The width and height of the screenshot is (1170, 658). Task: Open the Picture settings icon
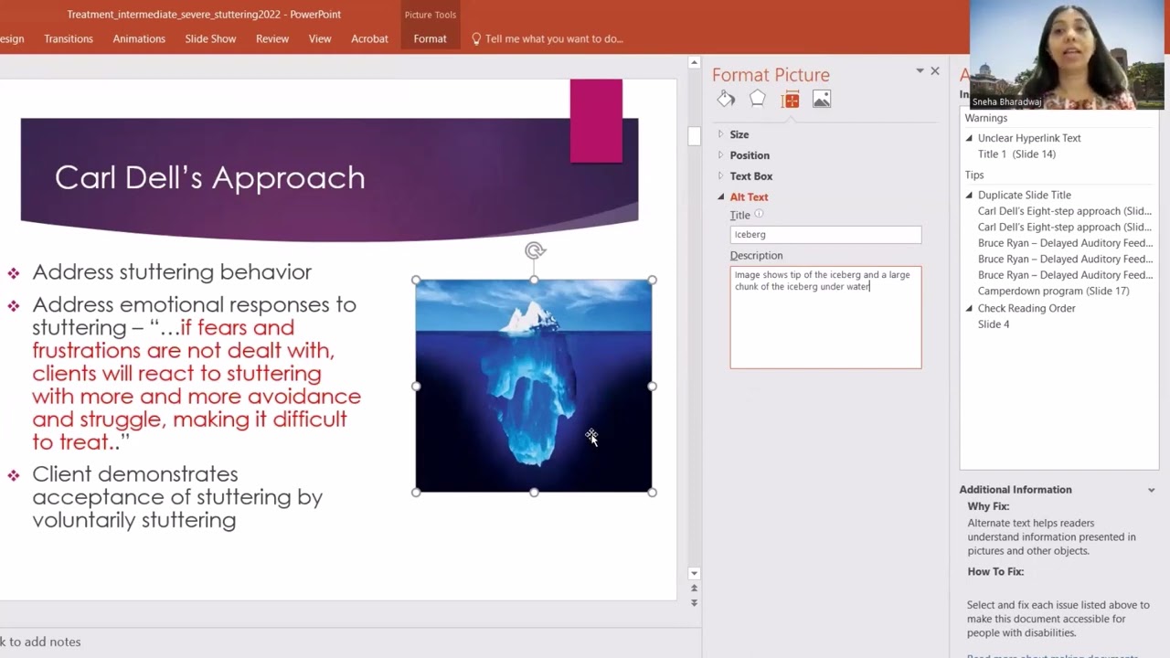click(x=822, y=100)
